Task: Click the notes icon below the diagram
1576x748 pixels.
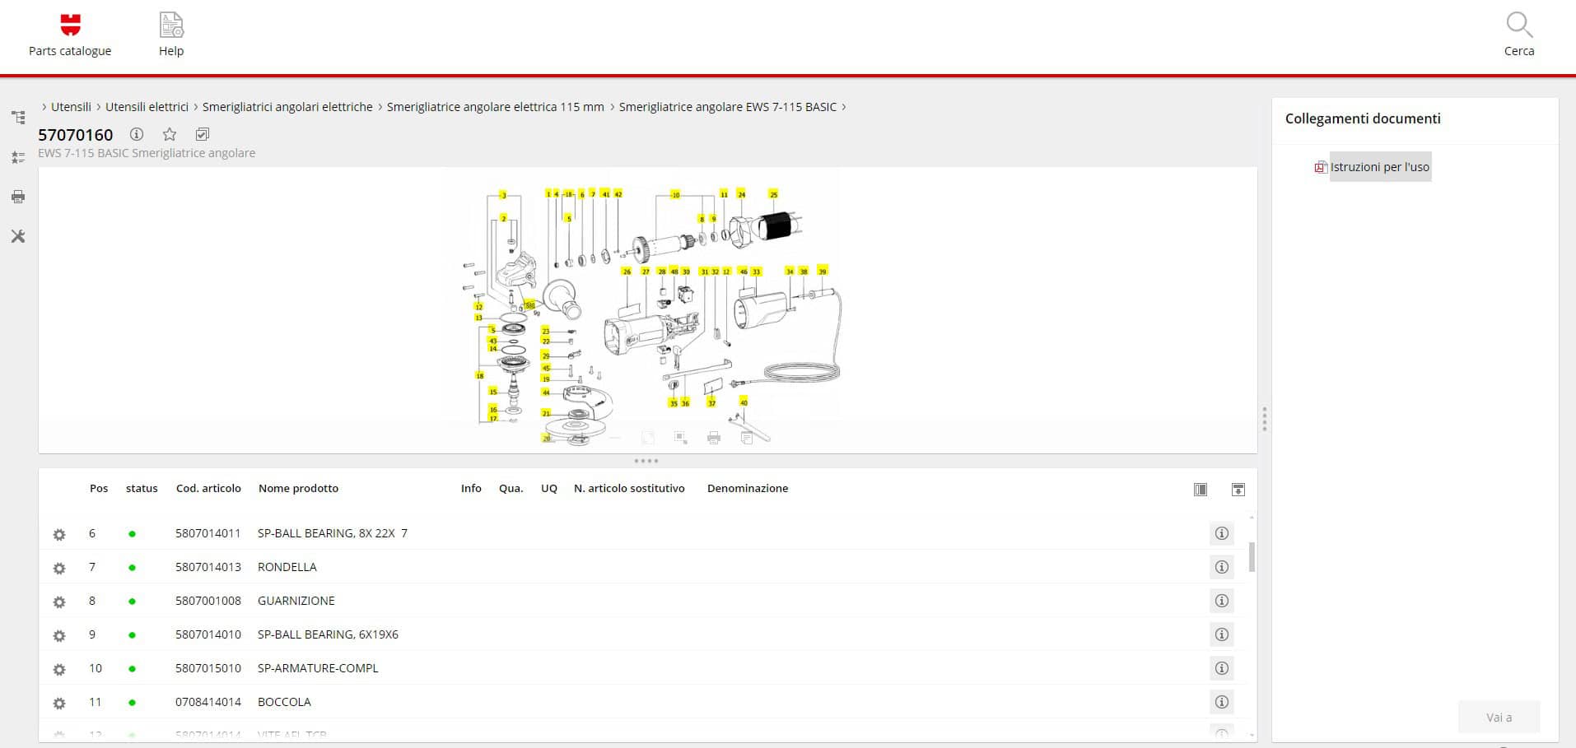Action: tap(747, 438)
